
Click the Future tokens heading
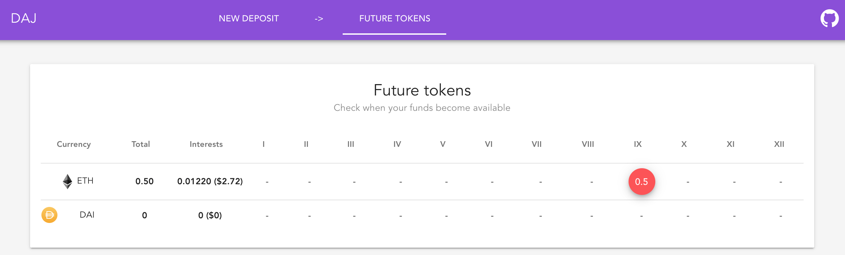click(422, 90)
